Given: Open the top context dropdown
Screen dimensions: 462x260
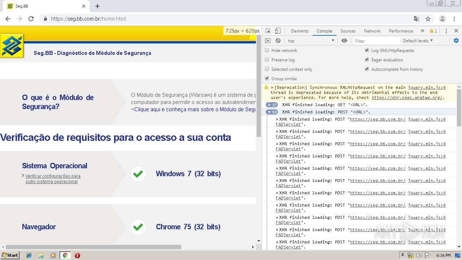Looking at the screenshot, I should (x=311, y=41).
